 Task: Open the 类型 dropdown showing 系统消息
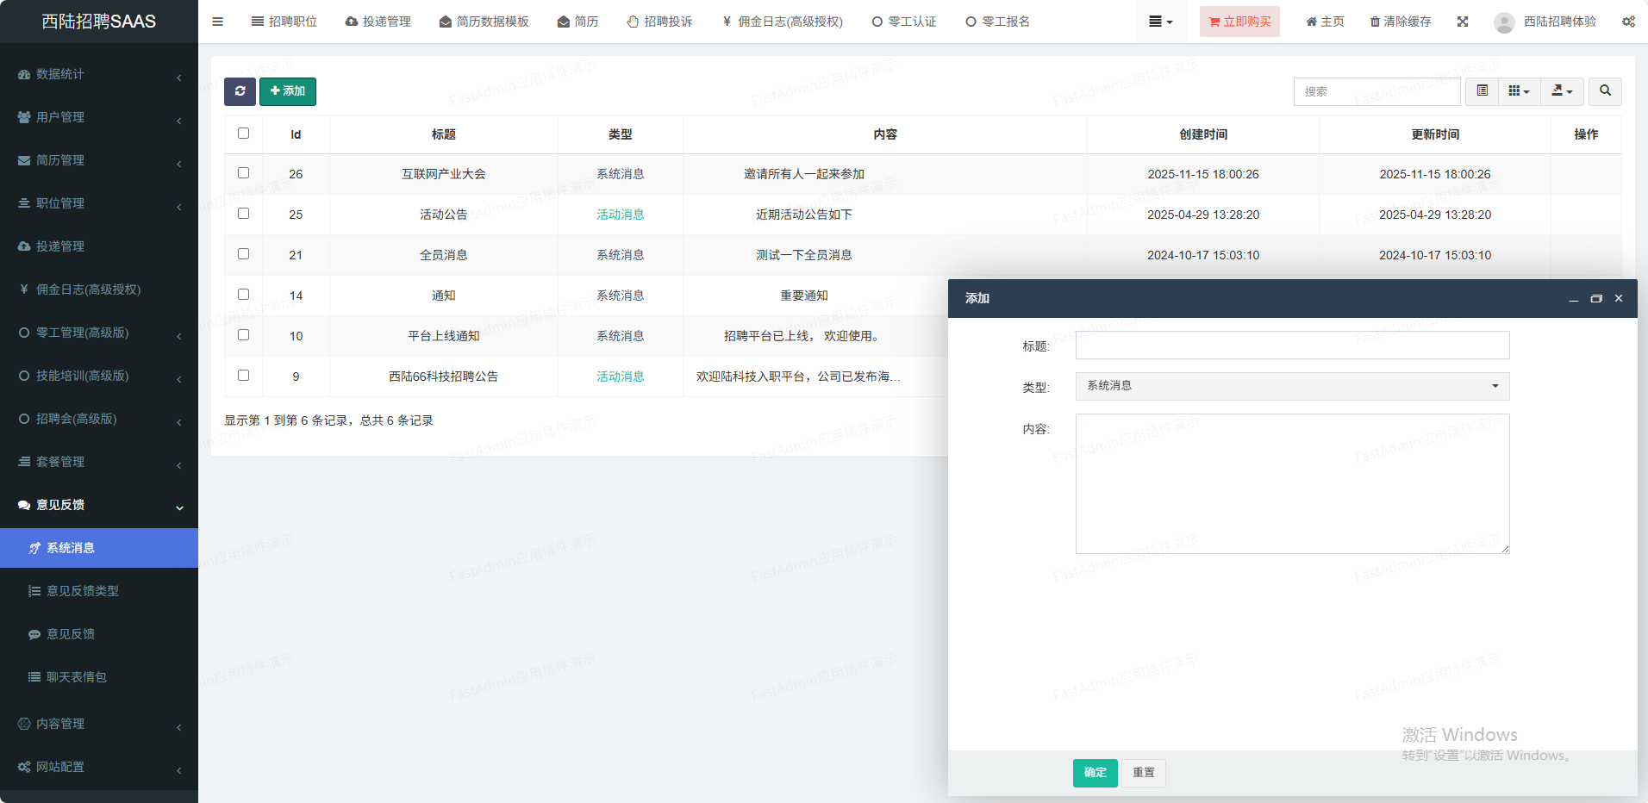tap(1292, 386)
